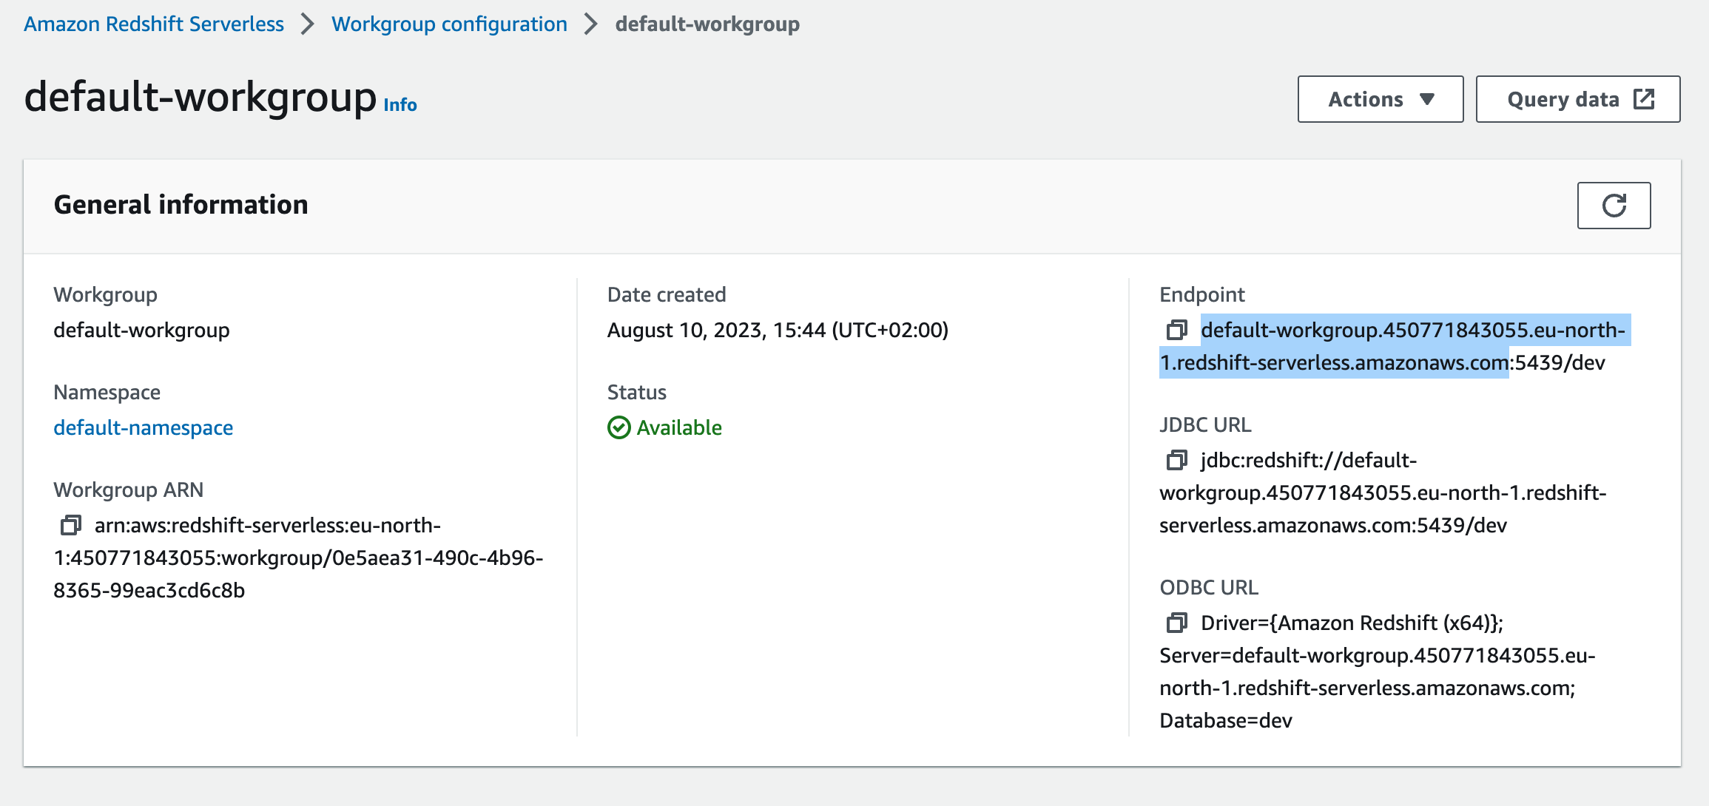Click the August 10, 2023 creation date
The image size is (1709, 806).
[778, 330]
